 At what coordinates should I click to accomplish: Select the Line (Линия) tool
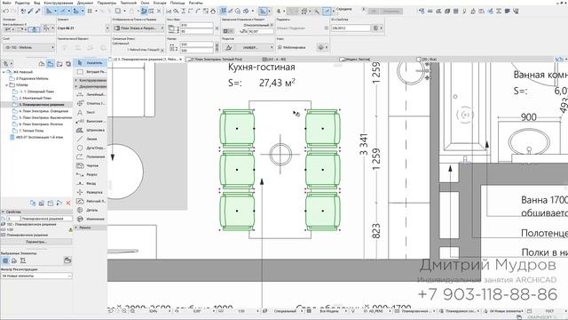91,139
